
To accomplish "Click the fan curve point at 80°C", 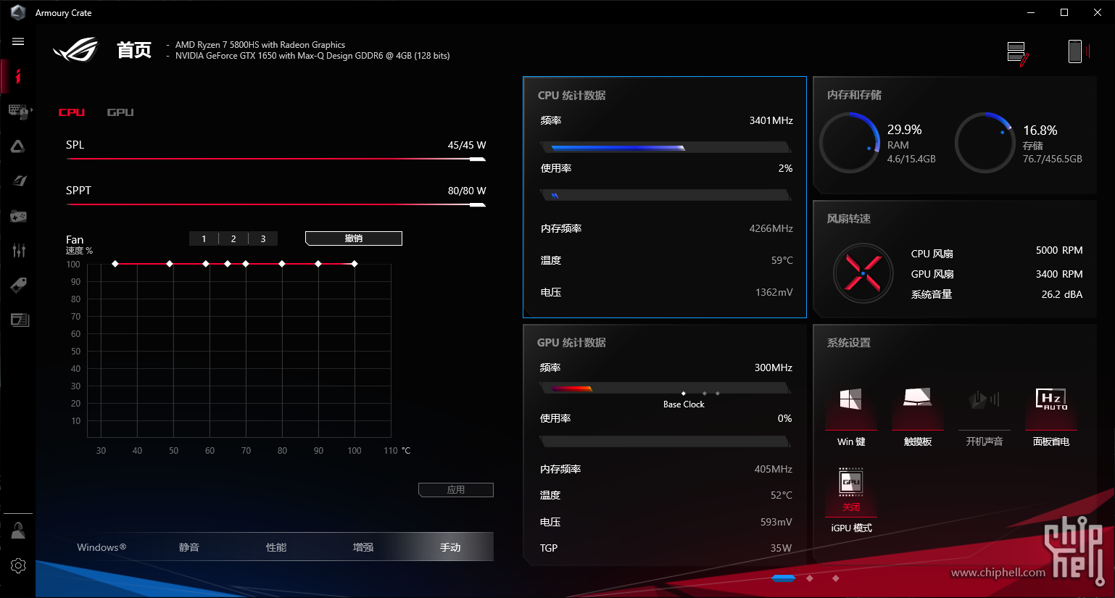I will 282,264.
